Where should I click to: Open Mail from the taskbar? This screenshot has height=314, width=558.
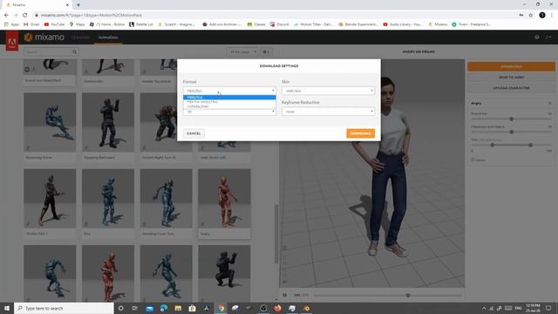(150, 308)
